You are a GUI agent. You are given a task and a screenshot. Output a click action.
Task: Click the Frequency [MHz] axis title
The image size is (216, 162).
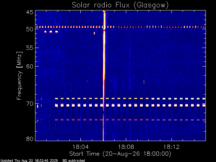[x=19, y=76]
